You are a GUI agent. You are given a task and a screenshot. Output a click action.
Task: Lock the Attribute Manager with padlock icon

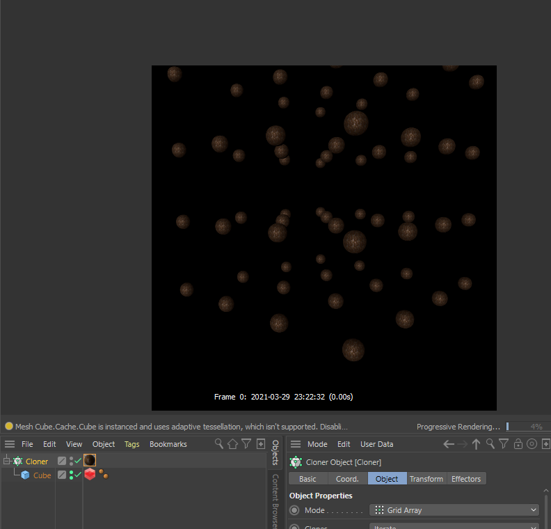[518, 444]
